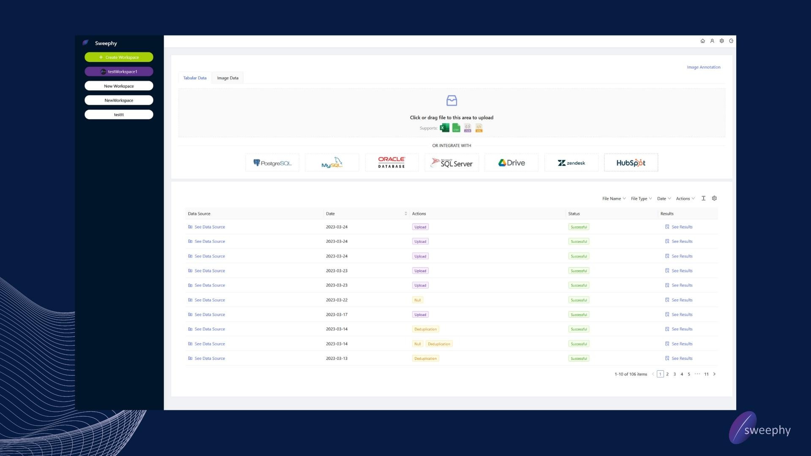The image size is (811, 456).
Task: Expand the File Name filter dropdown
Action: coord(614,199)
